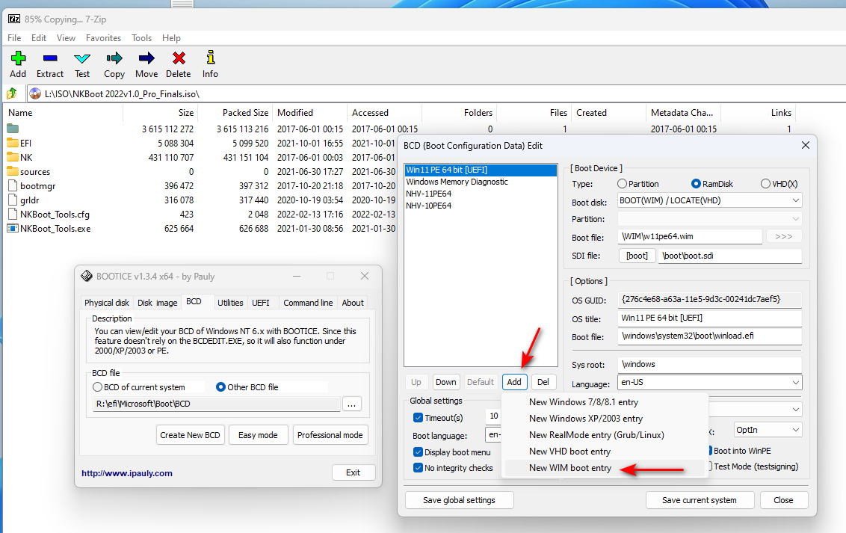846x533 pixels.
Task: Select Partition boot device type
Action: pyautogui.click(x=622, y=184)
